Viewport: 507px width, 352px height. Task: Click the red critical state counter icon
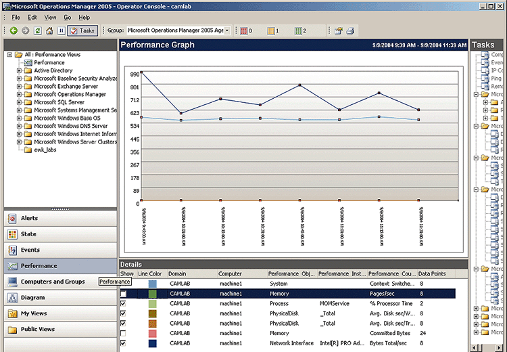pos(244,30)
